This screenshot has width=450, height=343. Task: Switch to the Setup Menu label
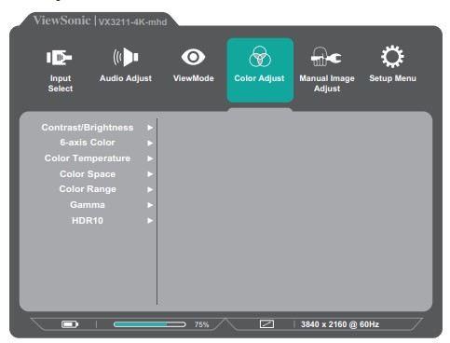(392, 78)
